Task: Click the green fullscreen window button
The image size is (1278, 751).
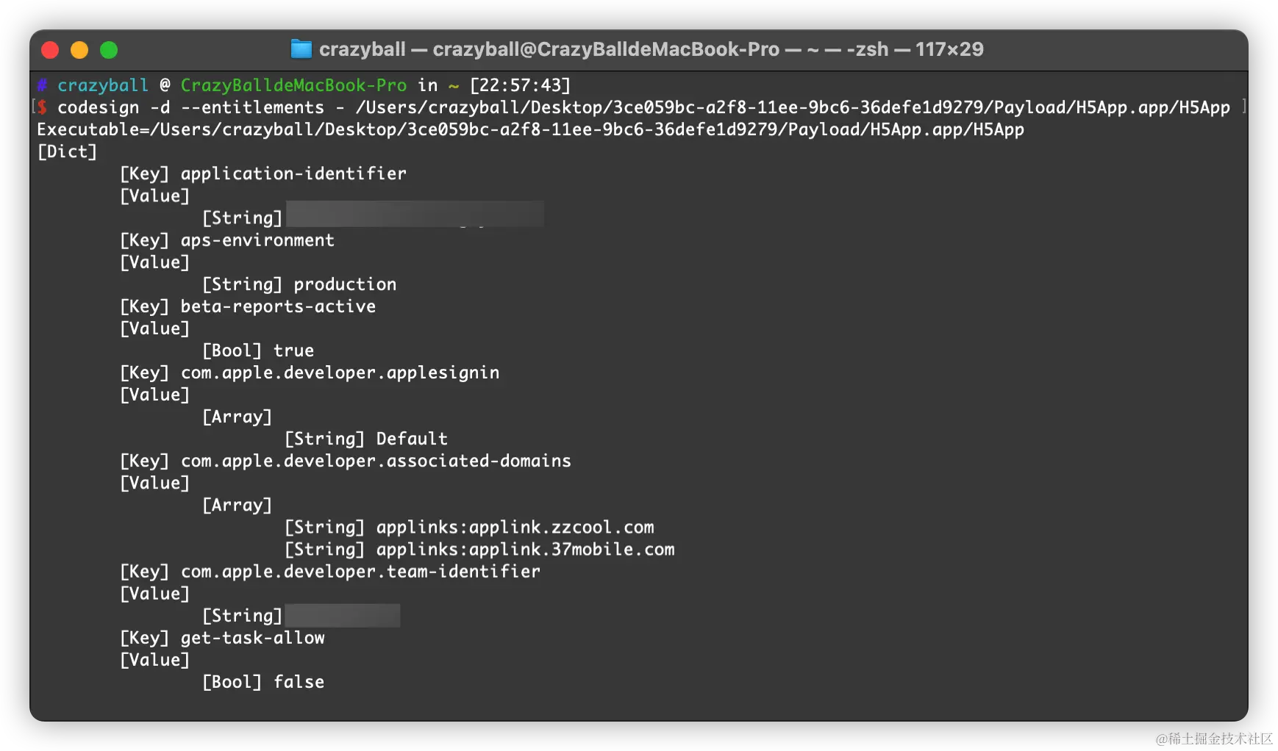Action: coord(109,50)
